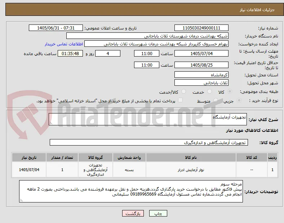Click the تجهیزات آزمایشگاهی و اندازه‌گیری table cell

(96, 170)
